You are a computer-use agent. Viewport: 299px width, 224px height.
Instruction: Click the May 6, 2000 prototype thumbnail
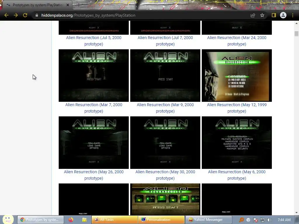(x=237, y=142)
